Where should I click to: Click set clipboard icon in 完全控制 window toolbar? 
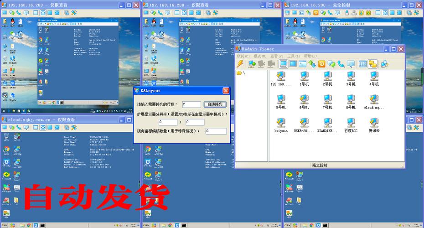[368, 13]
